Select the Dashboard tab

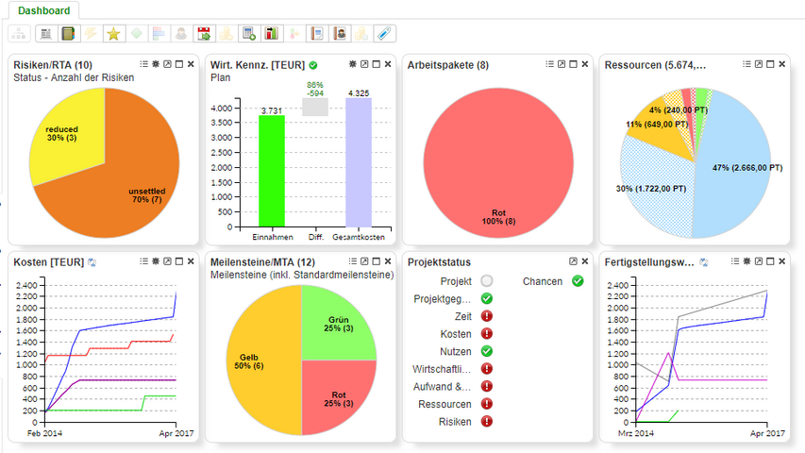pos(44,11)
